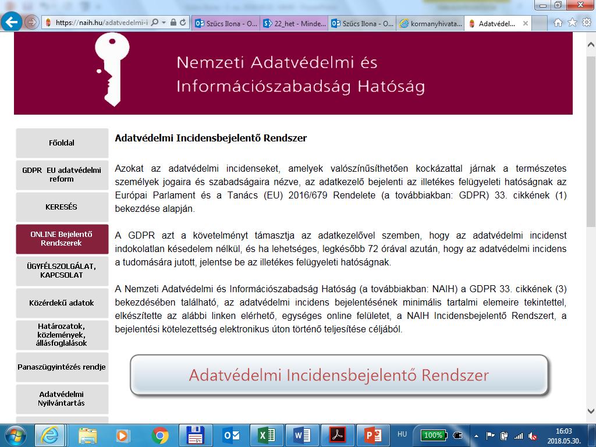Viewport: 596px width, 447px height.
Task: Click the muted volume speaker icon
Action: (533, 436)
